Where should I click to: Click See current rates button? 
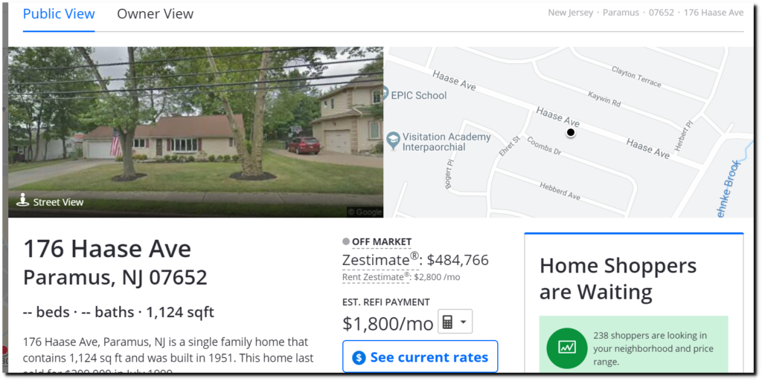tap(420, 356)
